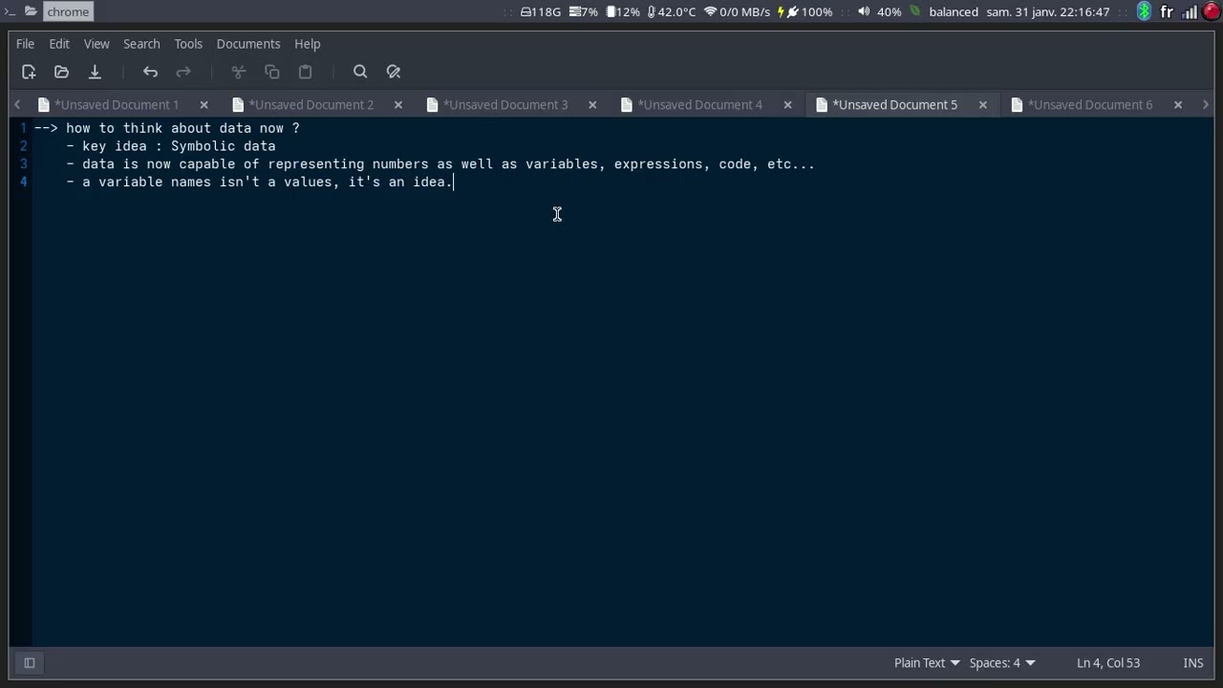Click line number 3 in the gutter
The width and height of the screenshot is (1223, 688).
coord(24,164)
